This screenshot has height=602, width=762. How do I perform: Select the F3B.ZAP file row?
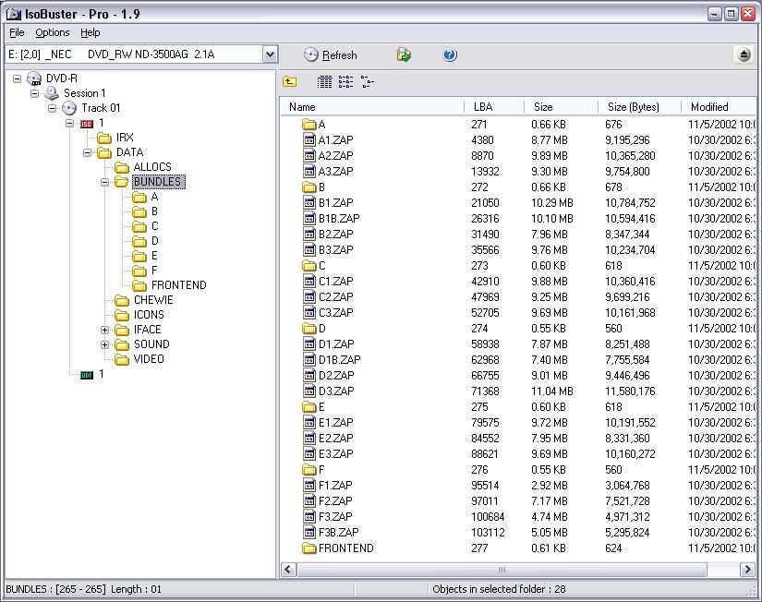[338, 533]
